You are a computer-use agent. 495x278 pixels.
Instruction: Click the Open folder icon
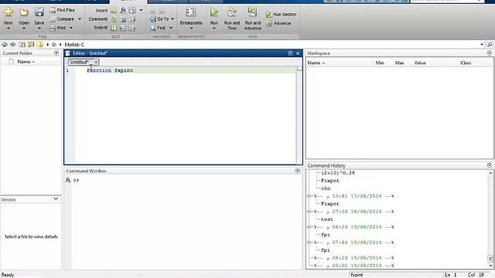(x=24, y=12)
